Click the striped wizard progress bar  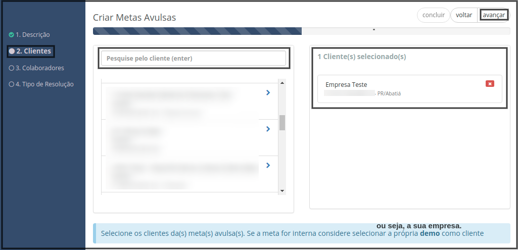[197, 31]
